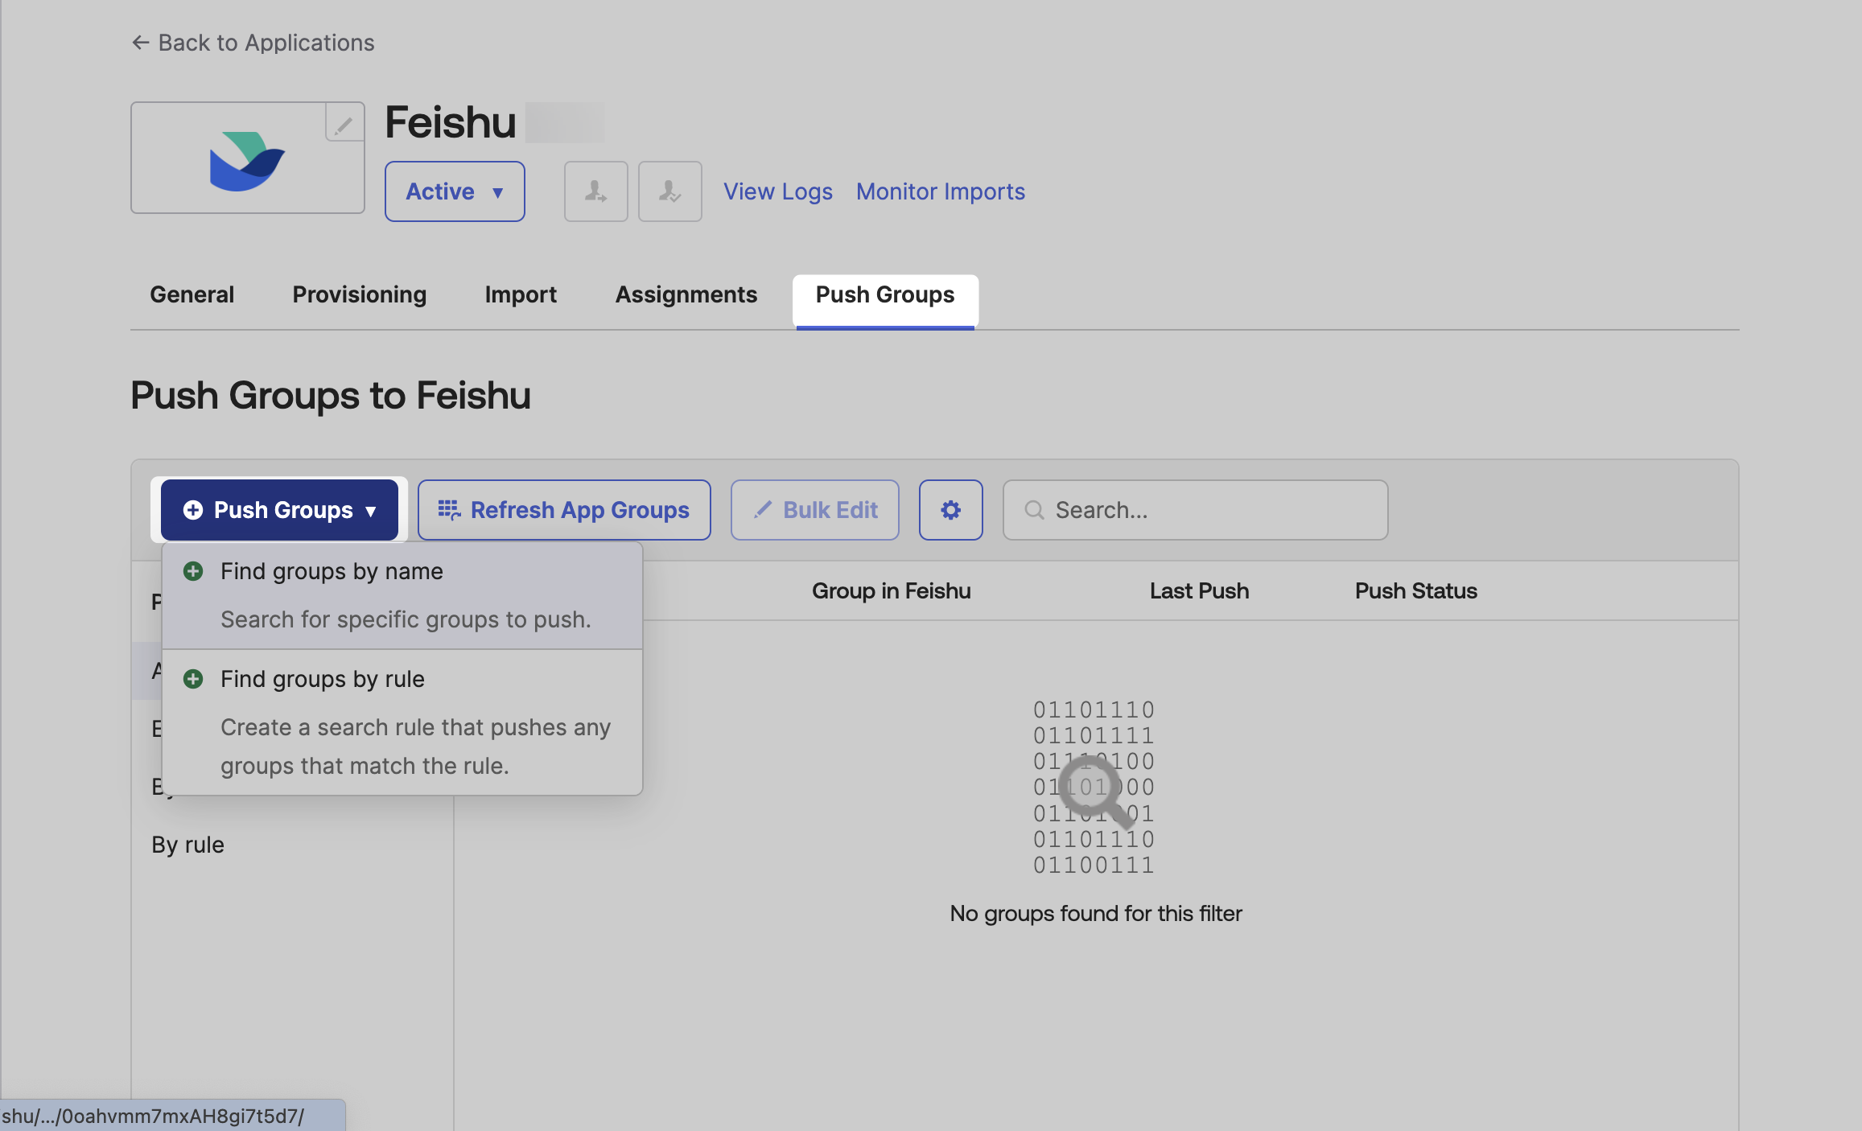Click the assign users person icon
This screenshot has width=1862, height=1131.
click(x=595, y=191)
